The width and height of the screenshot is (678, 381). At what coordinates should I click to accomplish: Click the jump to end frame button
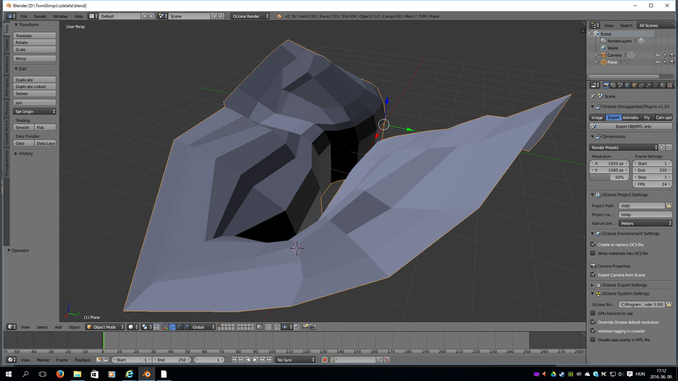point(269,360)
